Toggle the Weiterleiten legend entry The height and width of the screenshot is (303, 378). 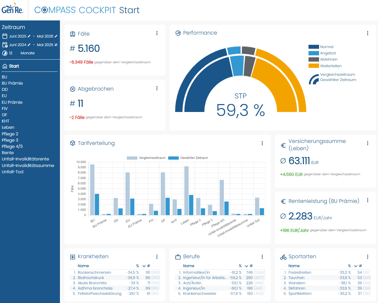(x=325, y=66)
